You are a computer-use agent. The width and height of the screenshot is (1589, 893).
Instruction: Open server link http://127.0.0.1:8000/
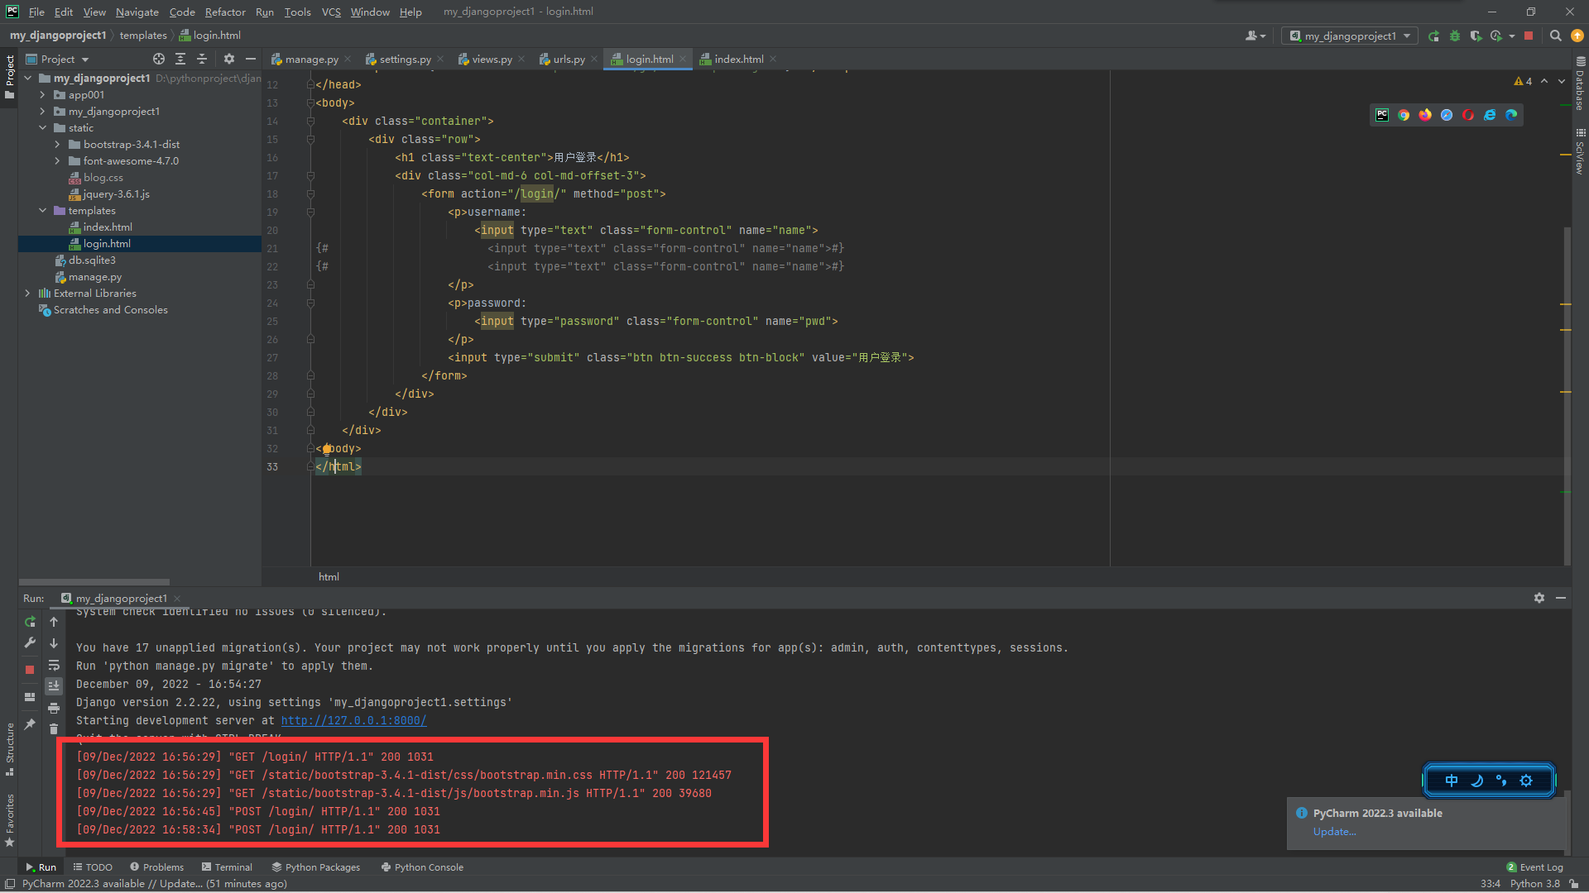(353, 720)
